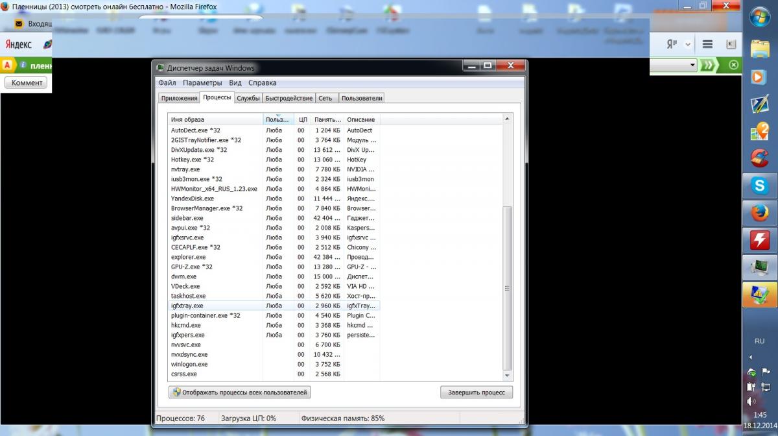
Task: Open Firefox hamburger menu icon
Action: tap(708, 44)
